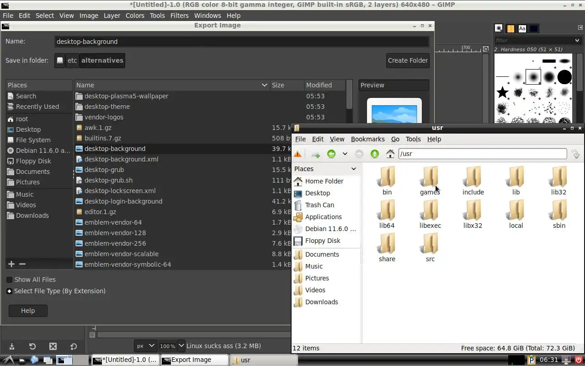This screenshot has width=585, height=366.
Task: Click the jump-to-path icon right of address bar
Action: click(576, 154)
